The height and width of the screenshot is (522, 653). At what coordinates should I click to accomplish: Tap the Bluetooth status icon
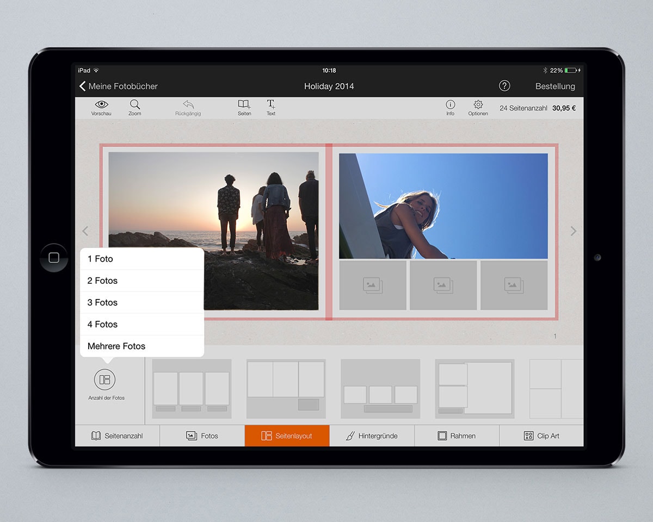545,70
